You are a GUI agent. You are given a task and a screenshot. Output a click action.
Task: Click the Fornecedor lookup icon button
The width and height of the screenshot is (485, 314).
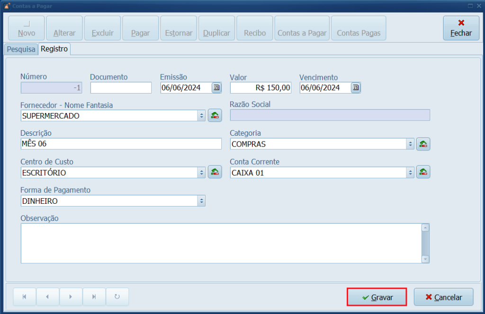(x=215, y=116)
